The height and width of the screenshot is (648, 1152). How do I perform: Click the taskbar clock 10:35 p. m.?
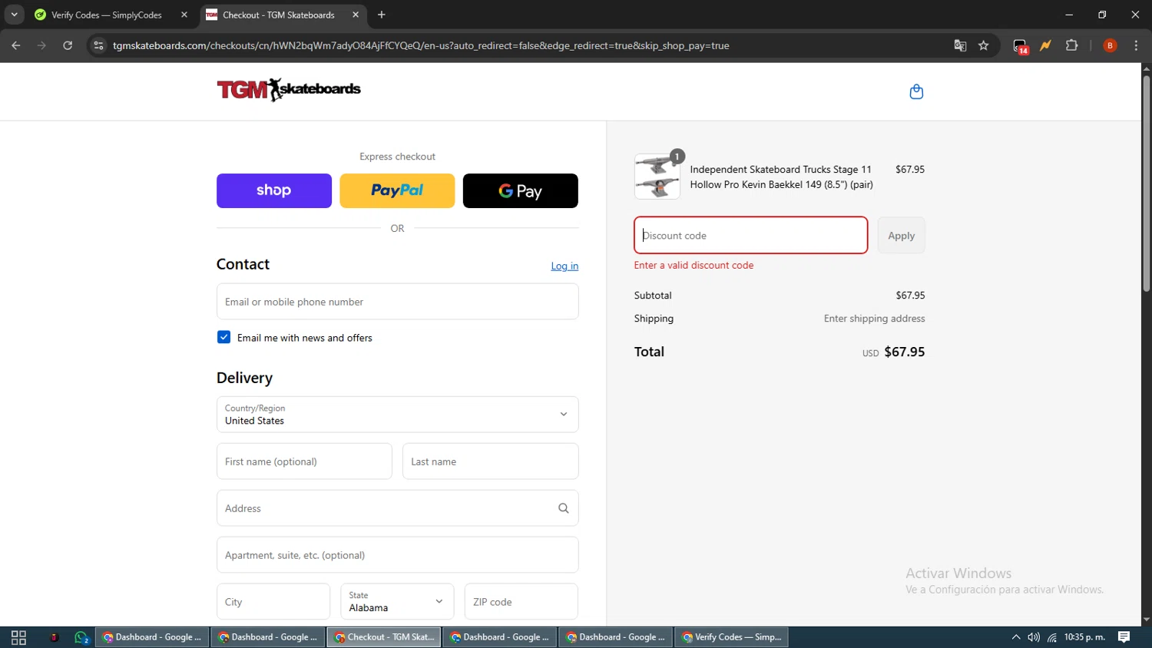[1084, 637]
